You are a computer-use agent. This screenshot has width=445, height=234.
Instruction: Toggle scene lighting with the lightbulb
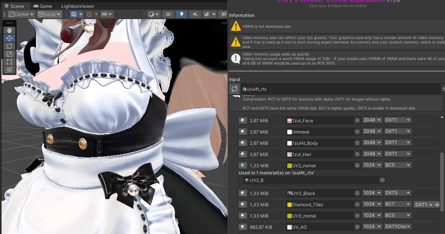tap(182, 14)
